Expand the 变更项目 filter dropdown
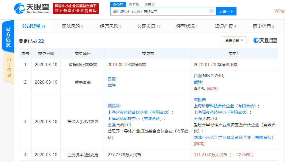This screenshot has width=285, height=162. point(234,40)
